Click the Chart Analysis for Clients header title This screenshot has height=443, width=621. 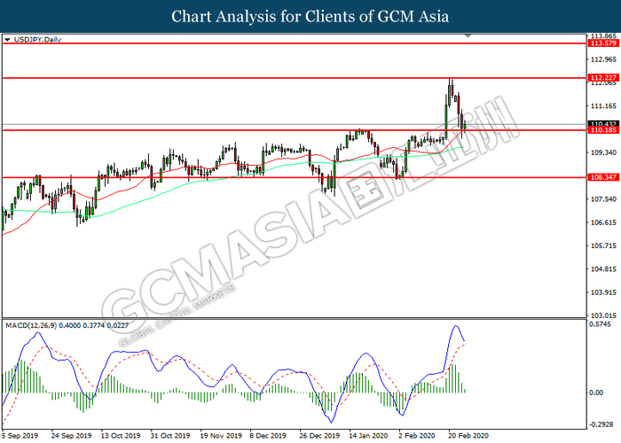(x=310, y=17)
